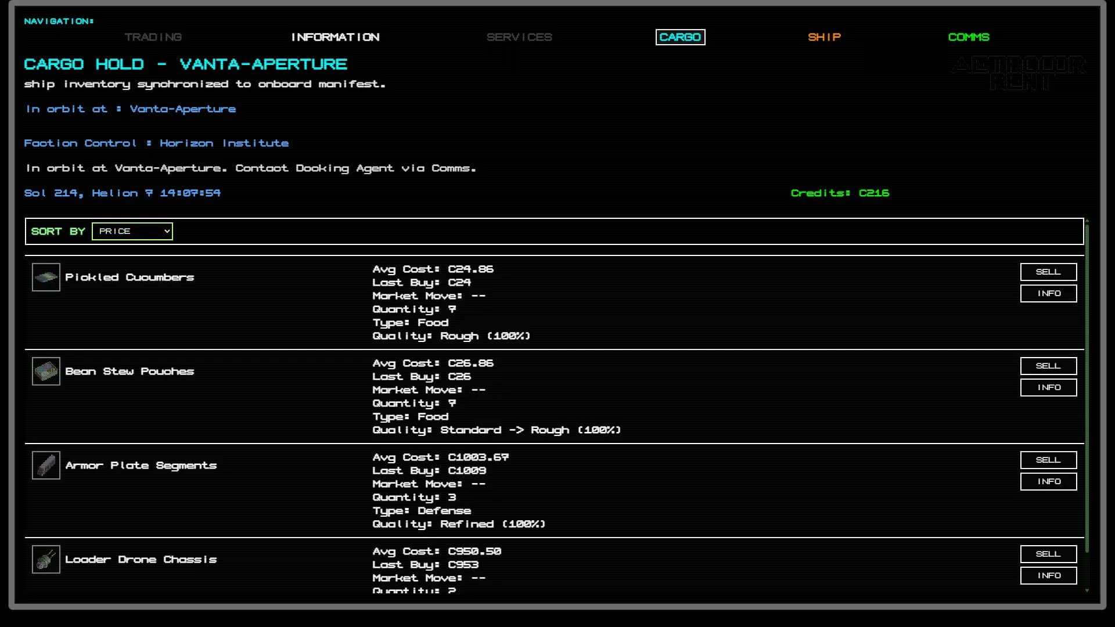The height and width of the screenshot is (627, 1115).
Task: Open the Sort By PRICE dropdown
Action: pos(132,231)
